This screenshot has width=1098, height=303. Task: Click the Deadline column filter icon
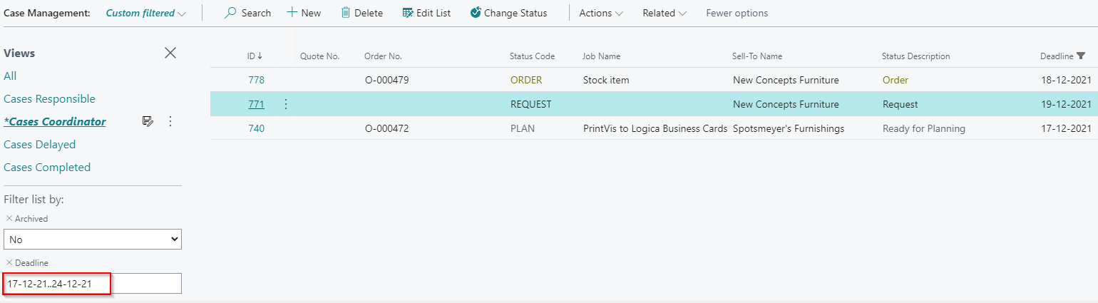click(1081, 56)
